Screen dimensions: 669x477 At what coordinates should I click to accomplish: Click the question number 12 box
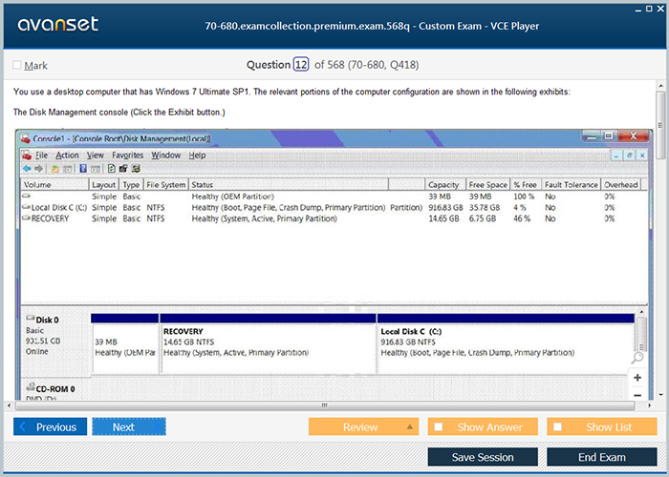301,65
